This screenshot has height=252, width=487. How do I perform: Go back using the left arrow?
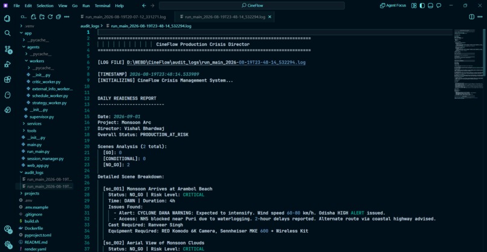(x=144, y=5)
